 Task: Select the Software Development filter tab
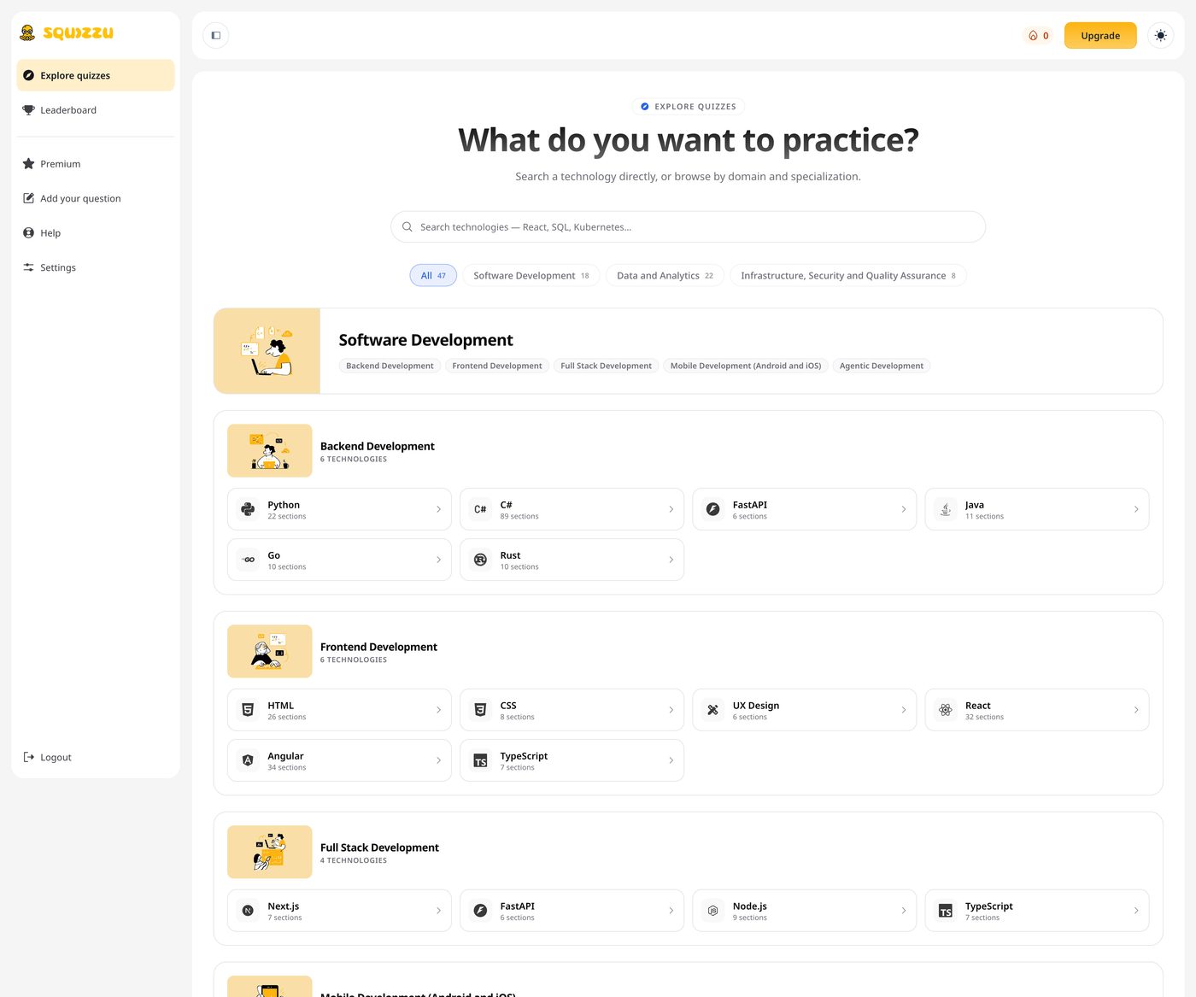[x=531, y=275]
